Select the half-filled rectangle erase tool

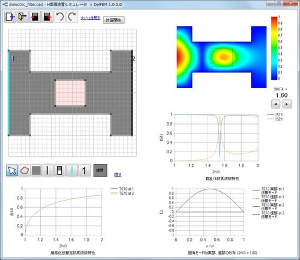pyautogui.click(x=59, y=171)
